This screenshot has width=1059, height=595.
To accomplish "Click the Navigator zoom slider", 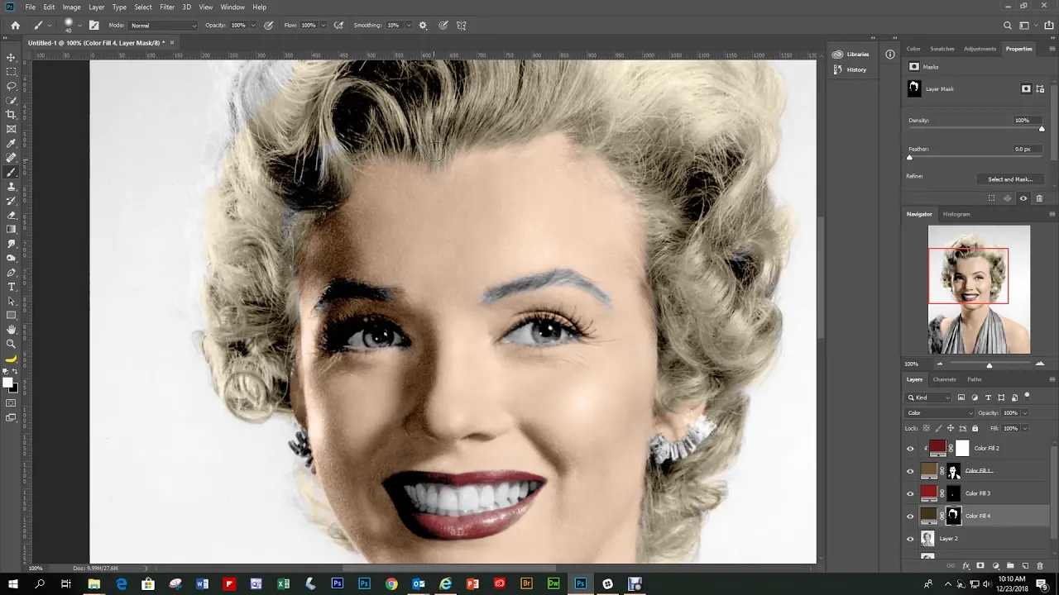I will coord(990,364).
